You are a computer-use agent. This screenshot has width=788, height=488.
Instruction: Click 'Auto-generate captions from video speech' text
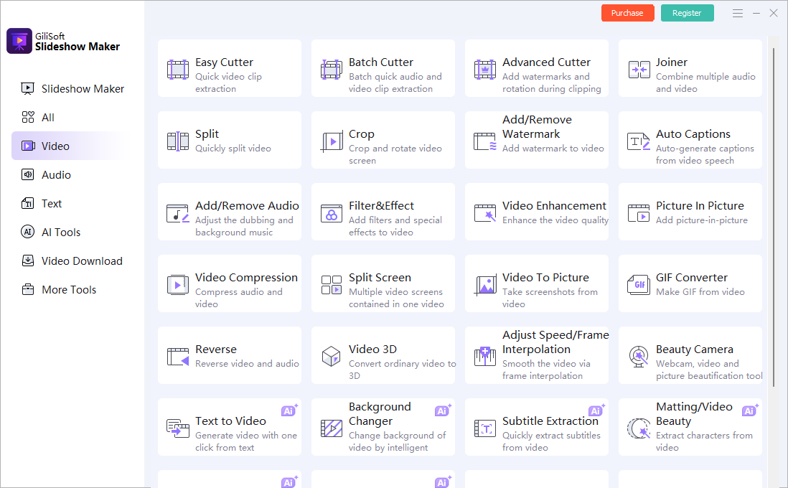tap(705, 154)
